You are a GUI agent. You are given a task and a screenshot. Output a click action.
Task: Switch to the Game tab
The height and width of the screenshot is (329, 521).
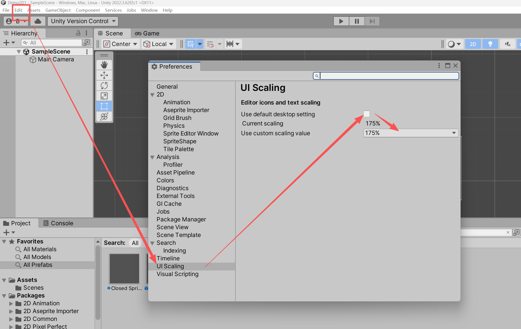click(x=147, y=33)
